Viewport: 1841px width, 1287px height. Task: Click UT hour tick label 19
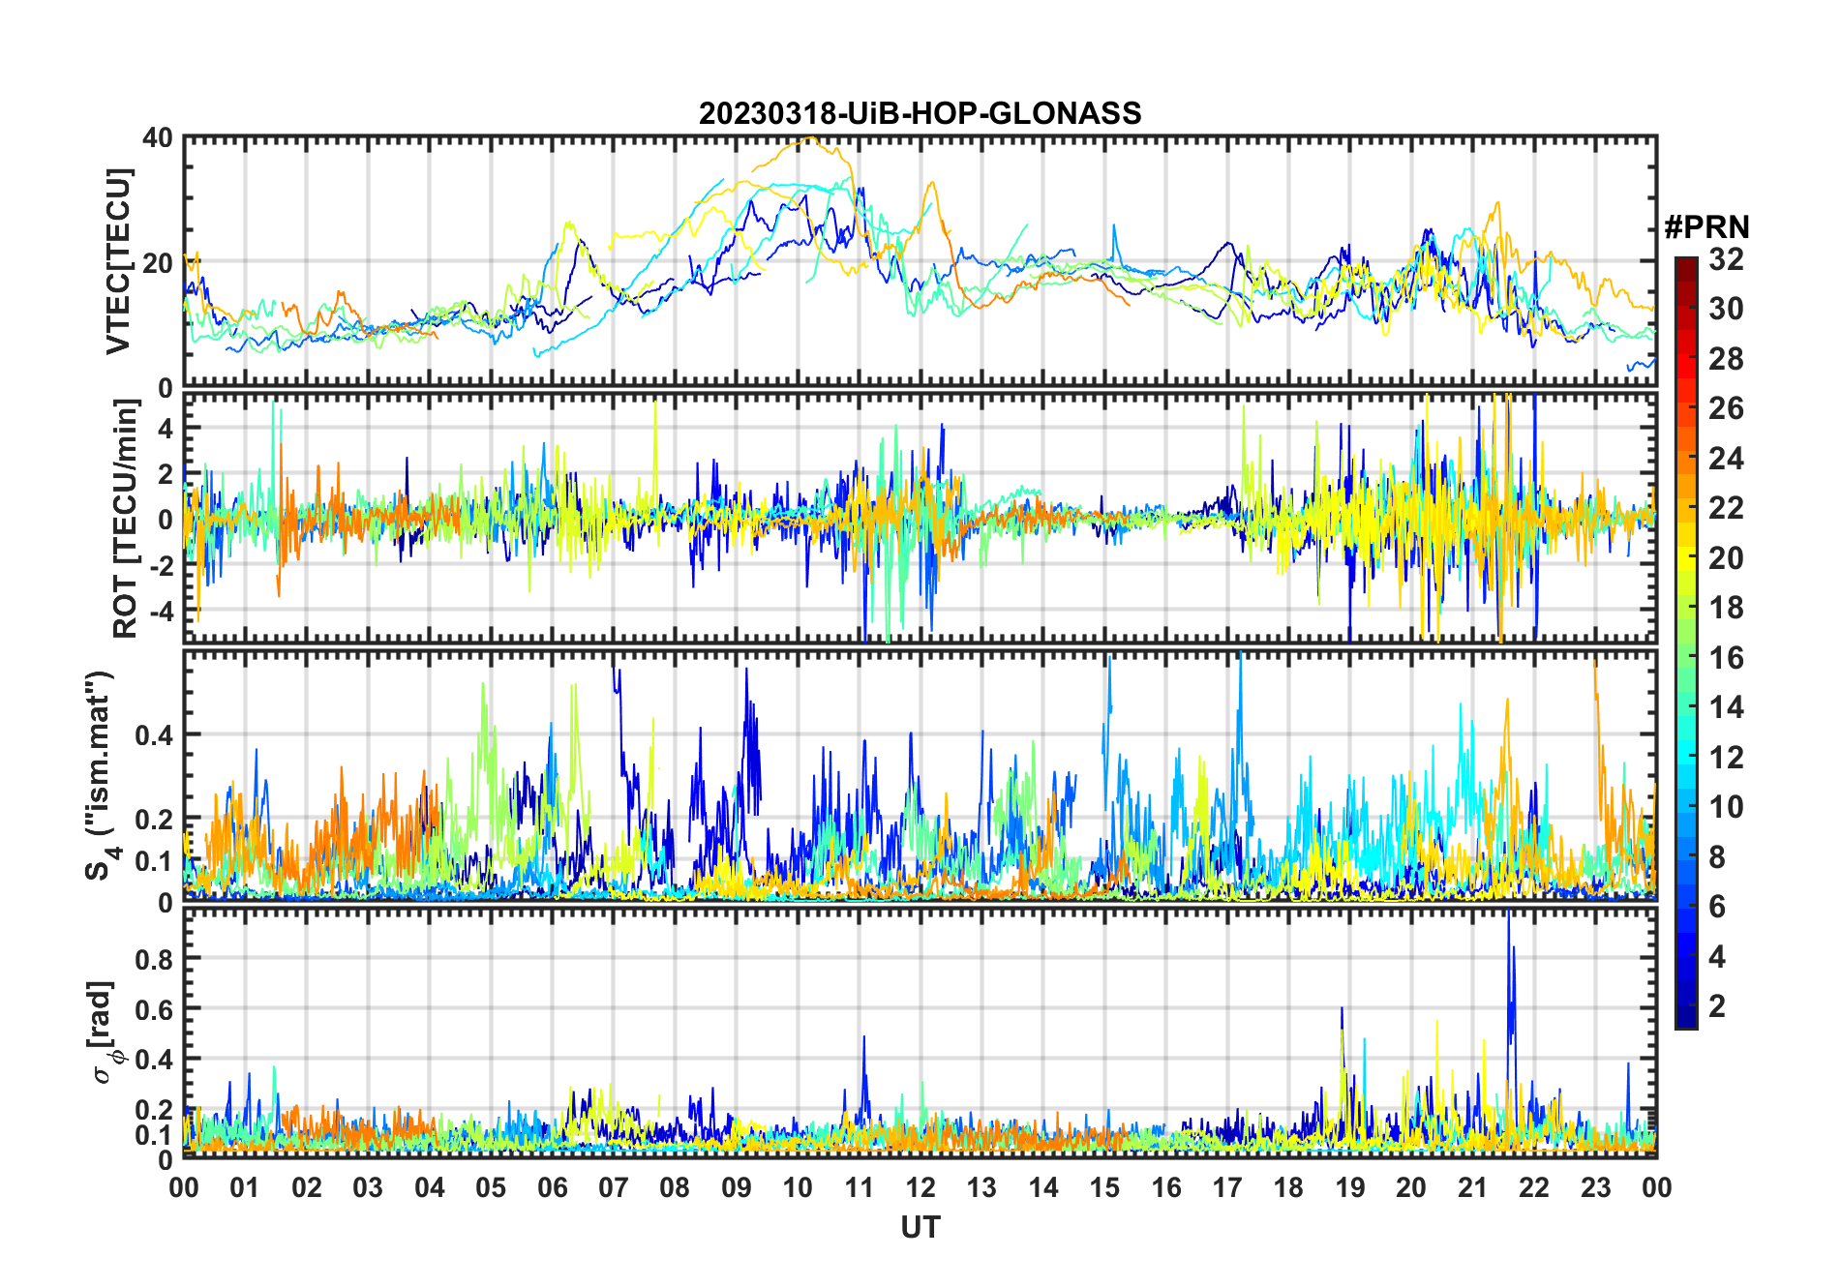point(1350,1188)
